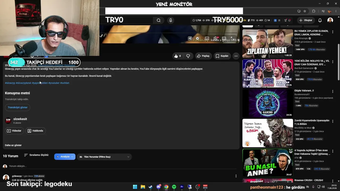Open the Enis Kirazoglu channel link
The image size is (340, 191).
[301, 38]
